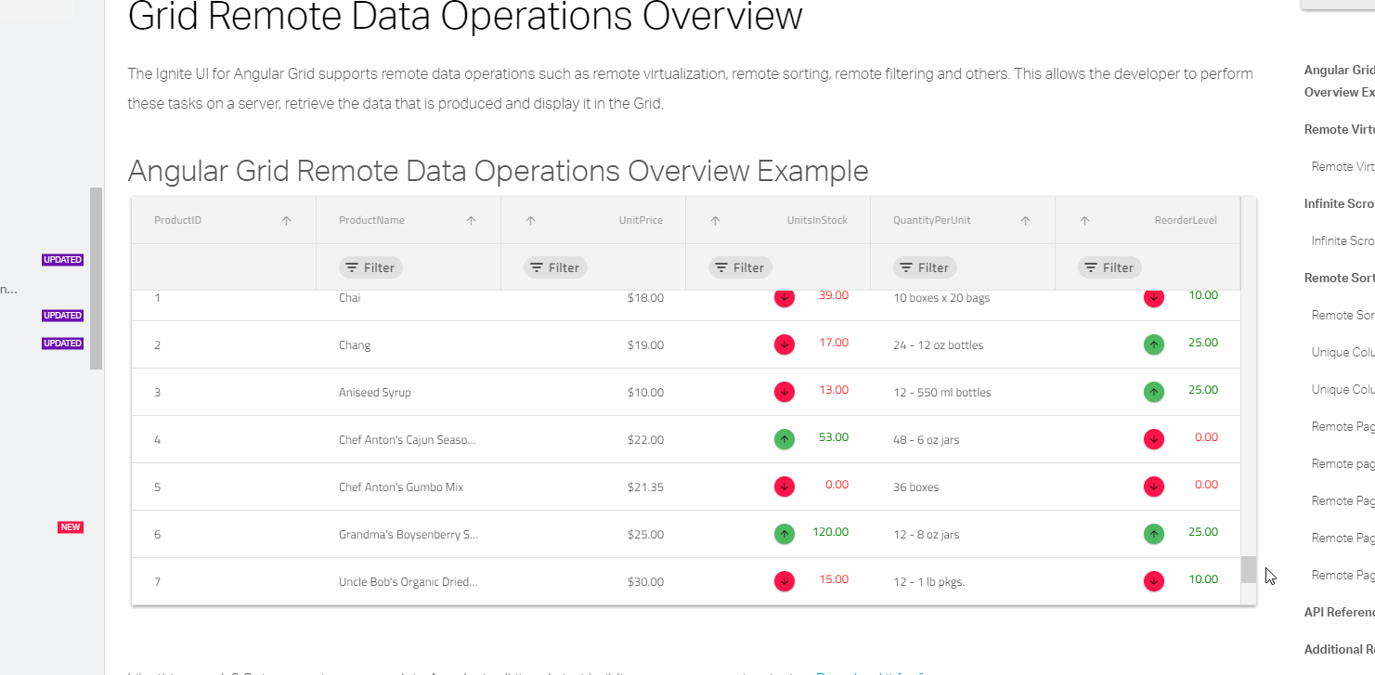Screen dimensions: 1375x675
Task: Select Additional Resources in the right navigation
Action: 1338,648
